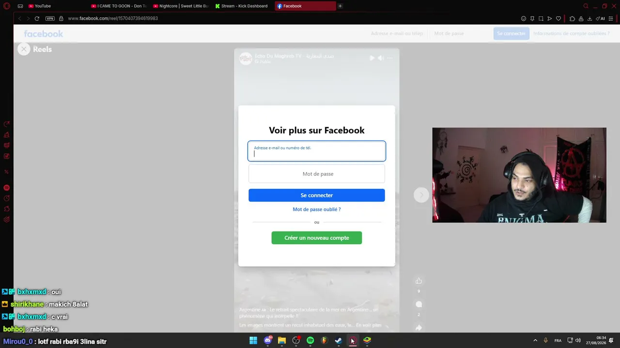Open BlueStacks from the taskbar
The width and height of the screenshot is (620, 348).
point(367,340)
